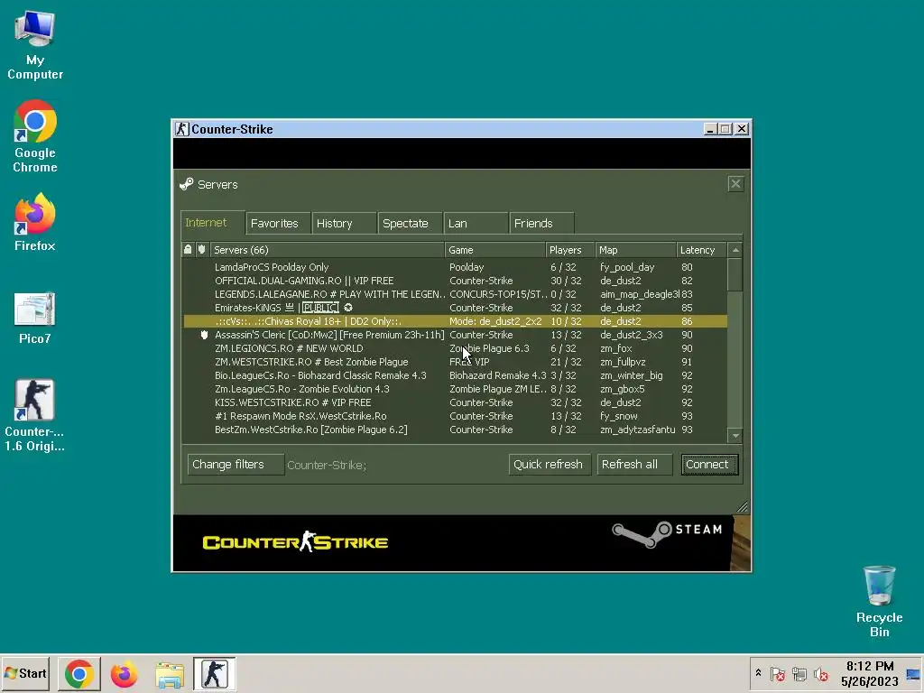The width and height of the screenshot is (924, 693).
Task: Click Refresh all button
Action: 634,465
